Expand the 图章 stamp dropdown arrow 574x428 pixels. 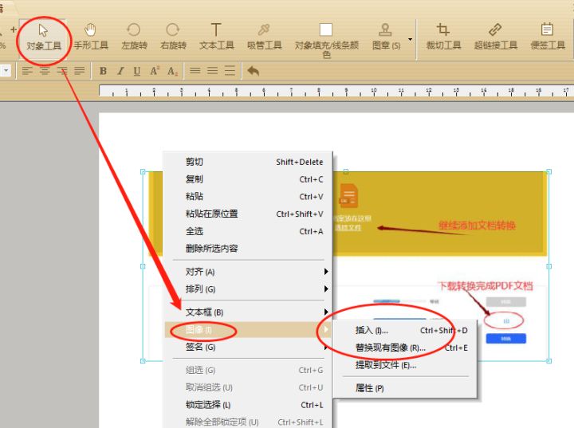[x=411, y=38]
